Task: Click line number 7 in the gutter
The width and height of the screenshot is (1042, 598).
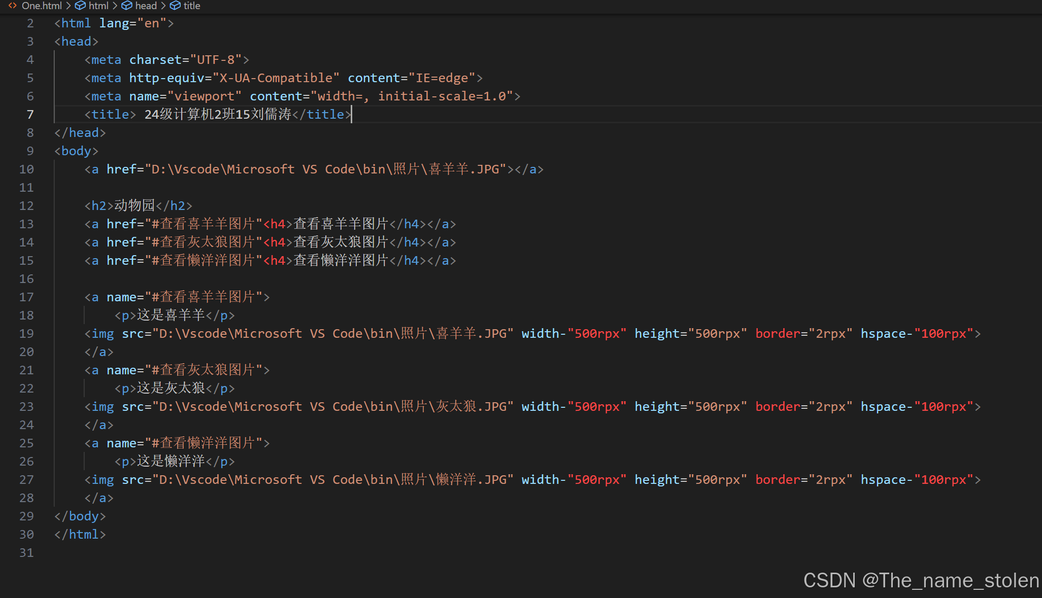Action: pos(30,115)
